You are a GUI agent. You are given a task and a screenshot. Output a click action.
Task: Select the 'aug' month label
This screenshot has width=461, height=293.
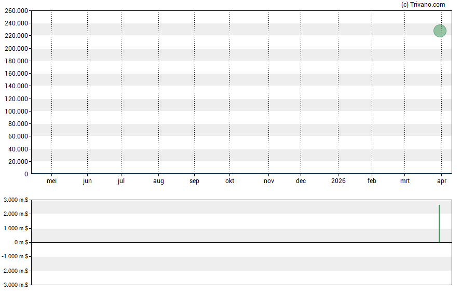click(x=158, y=181)
